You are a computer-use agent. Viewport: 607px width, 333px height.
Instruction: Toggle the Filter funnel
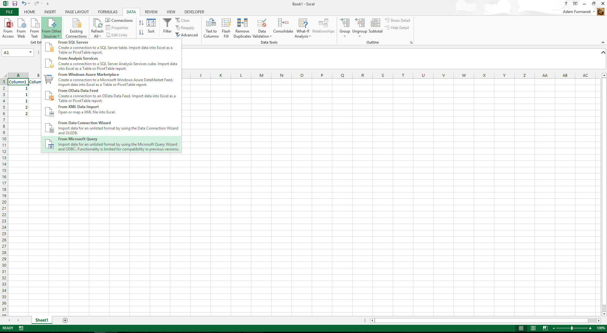pos(167,26)
